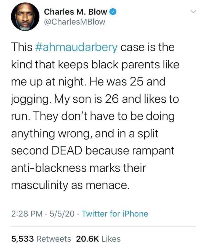The height and width of the screenshot is (248, 200).
Task: Click the Charles M. Blow display name
Action: click(x=76, y=12)
